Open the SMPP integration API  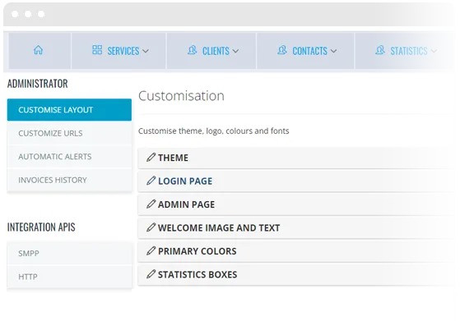tap(69, 253)
